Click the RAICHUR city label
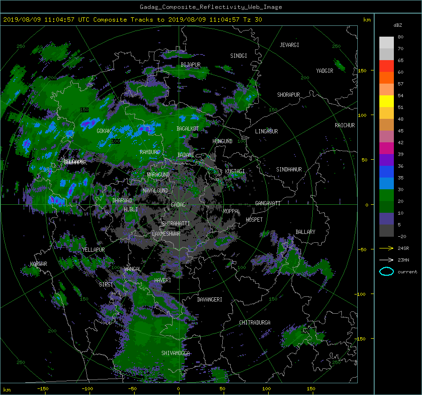 tap(345, 125)
